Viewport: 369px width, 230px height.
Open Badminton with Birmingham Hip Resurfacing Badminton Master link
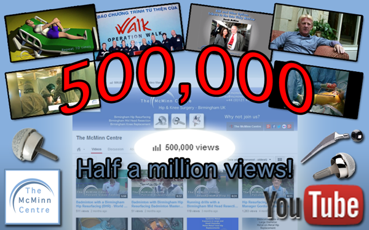(x=157, y=204)
